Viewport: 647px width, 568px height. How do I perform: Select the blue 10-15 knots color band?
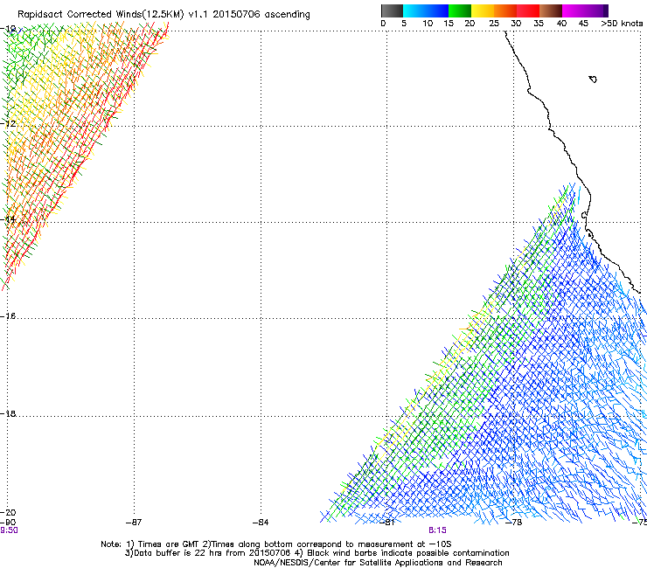437,10
